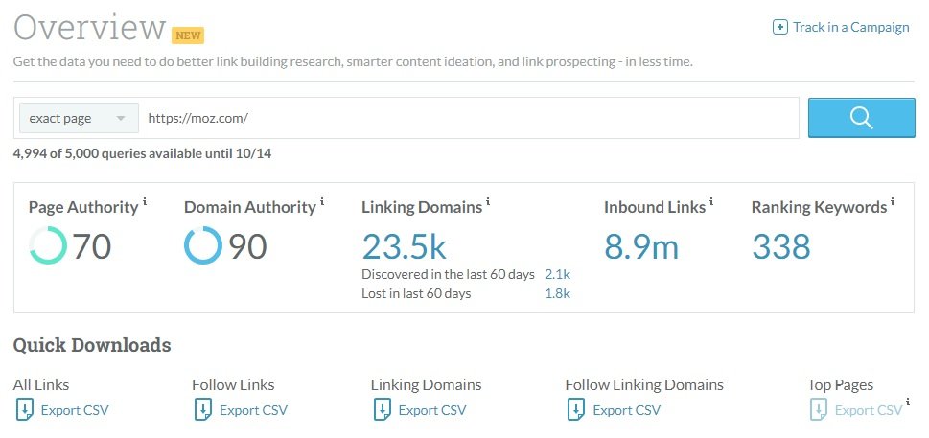
Task: Click Track in a Campaign link
Action: [850, 27]
